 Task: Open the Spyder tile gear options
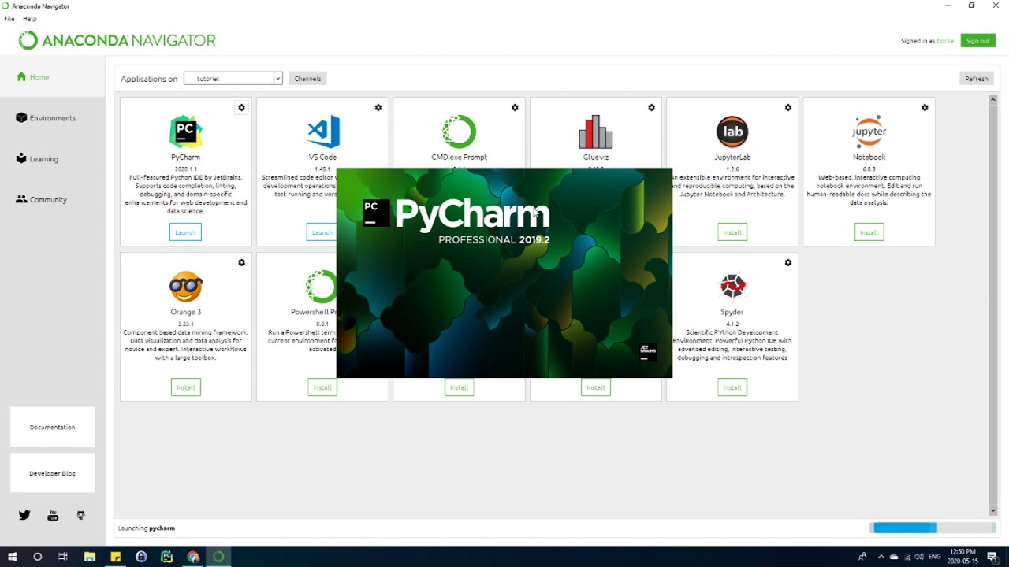coord(788,263)
